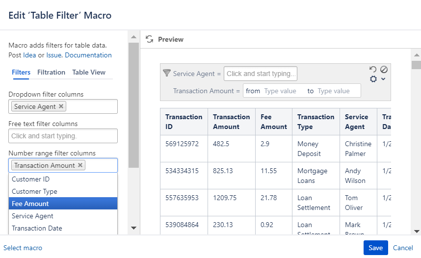Click the filter funnel icon
This screenshot has height=258, width=421.
point(166,73)
